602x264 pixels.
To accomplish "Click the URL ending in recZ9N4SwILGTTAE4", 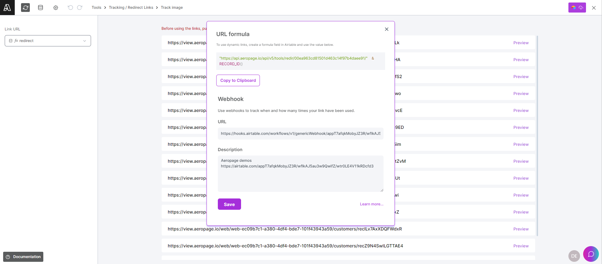I will coord(285,246).
